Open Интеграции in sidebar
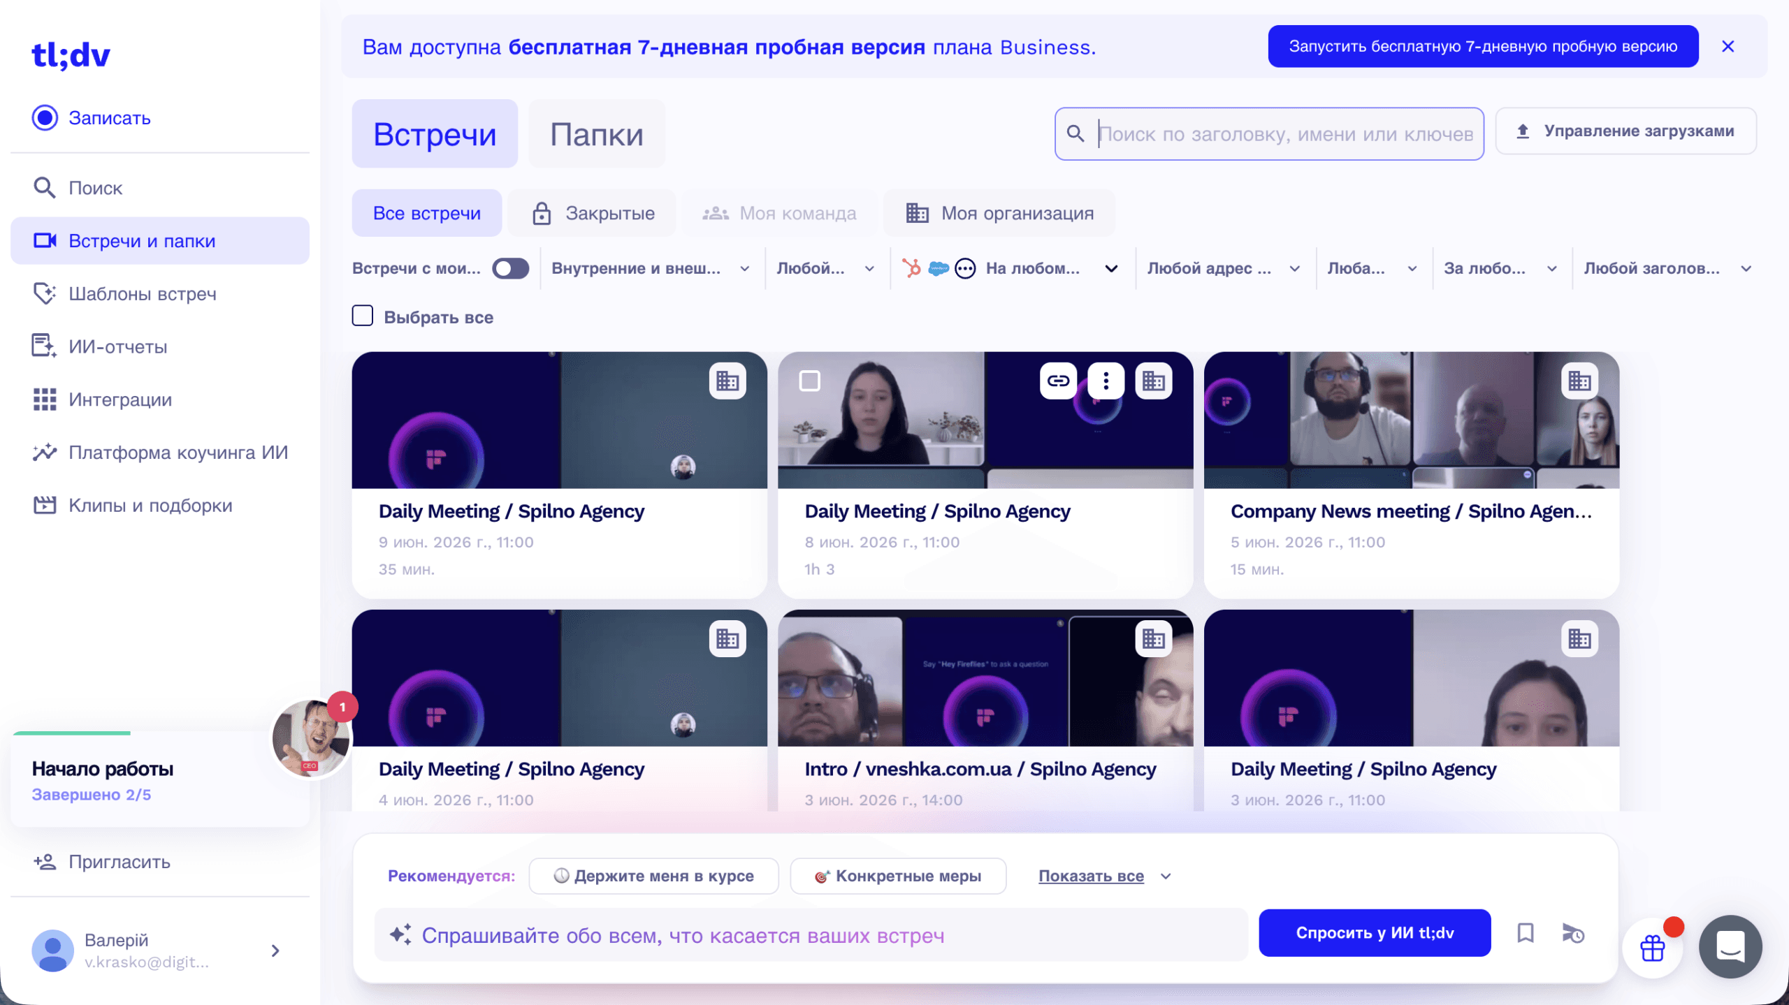The image size is (1789, 1005). (x=159, y=399)
